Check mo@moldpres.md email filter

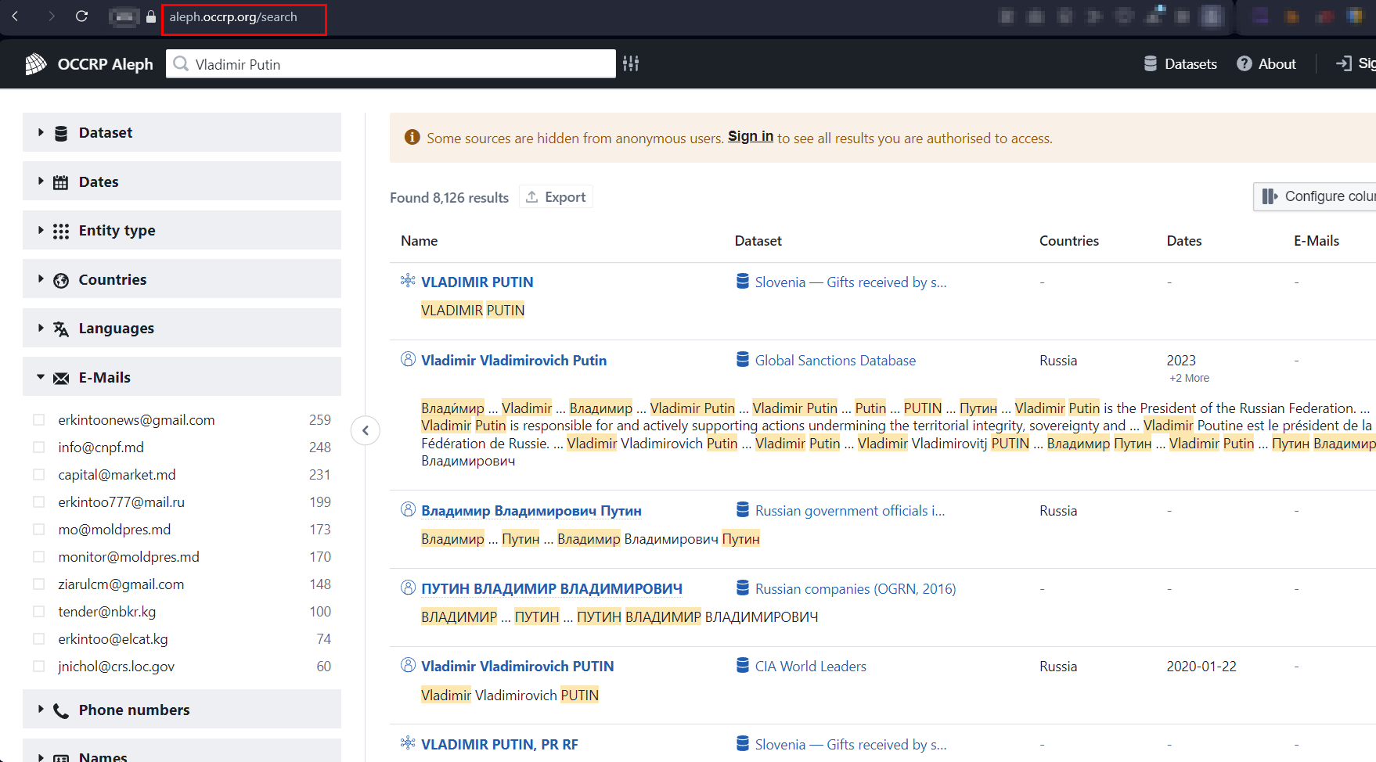39,530
